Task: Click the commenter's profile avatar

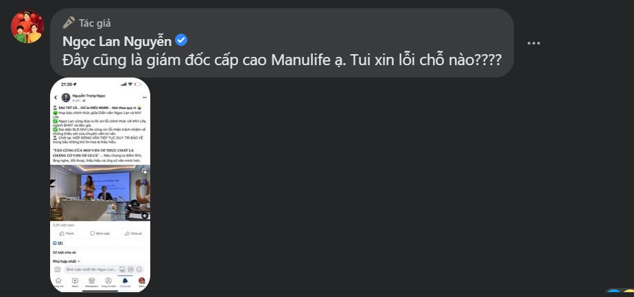Action: coord(27,27)
